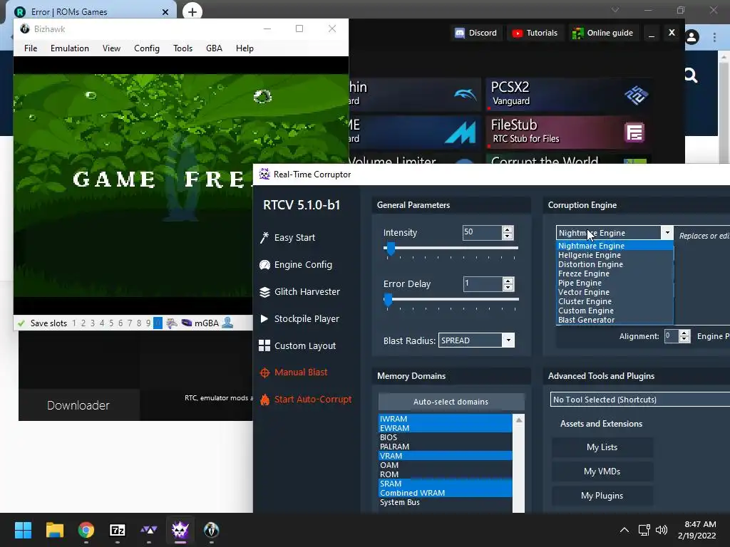Open My Lists button
The height and width of the screenshot is (547, 730).
[x=602, y=447]
